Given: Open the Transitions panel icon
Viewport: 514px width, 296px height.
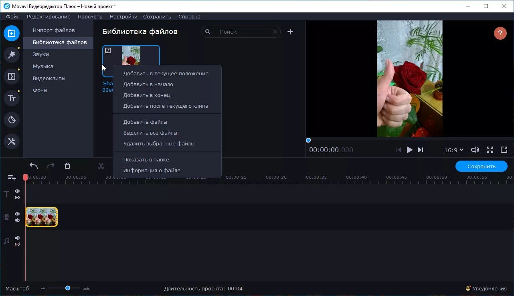Looking at the screenshot, I should pos(12,77).
